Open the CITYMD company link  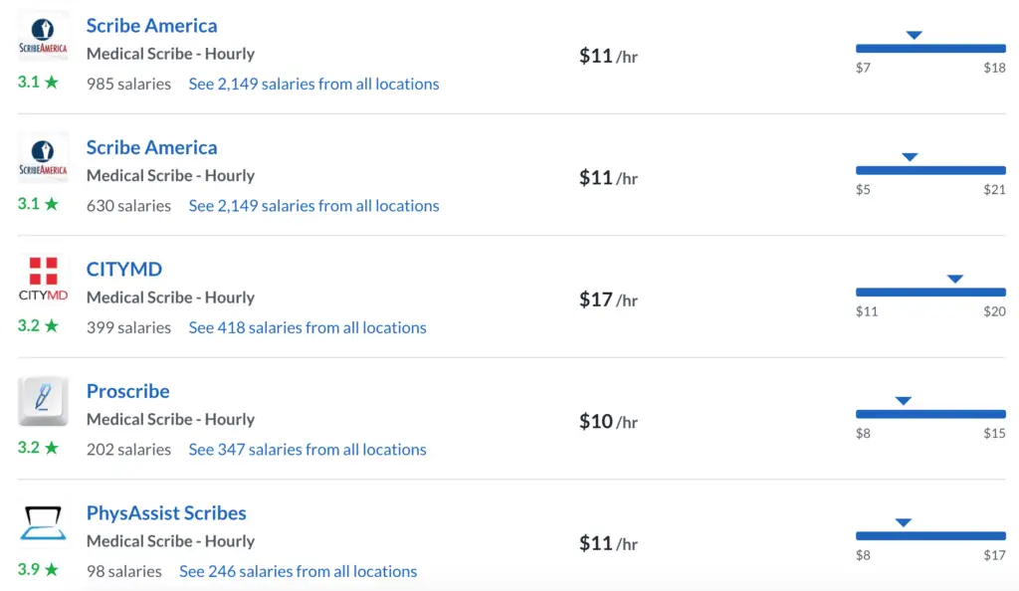pyautogui.click(x=124, y=269)
